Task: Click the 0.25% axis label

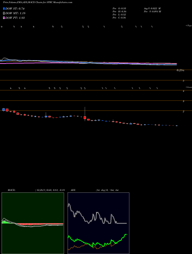Action: click(x=180, y=70)
